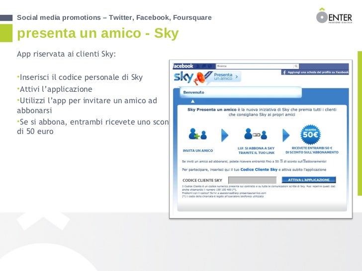Click the LUI SI ABBONA A SKY label

256,150
